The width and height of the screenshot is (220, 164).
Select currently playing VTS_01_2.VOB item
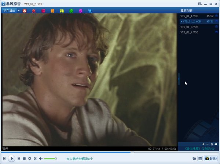[199, 21]
